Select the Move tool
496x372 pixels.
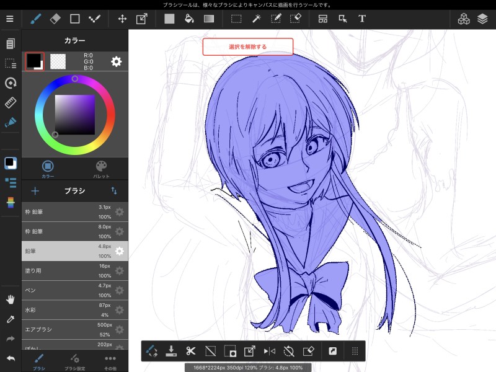(122, 19)
